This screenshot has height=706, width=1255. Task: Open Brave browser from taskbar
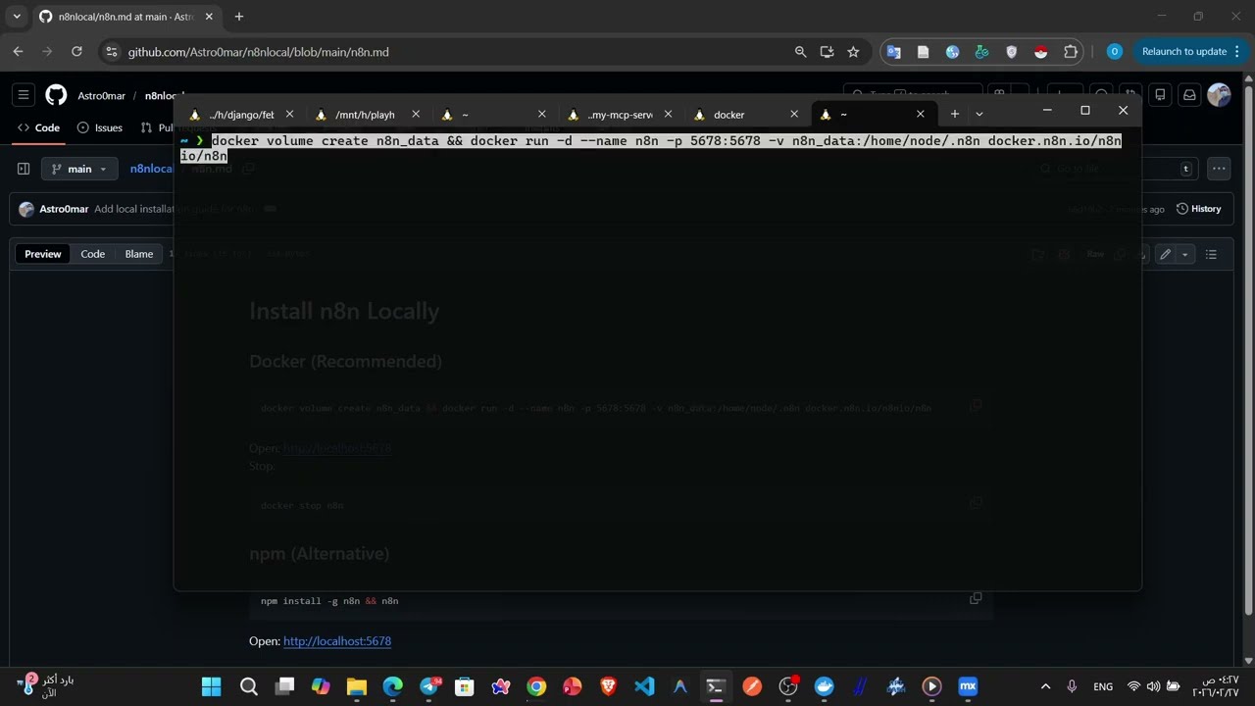(608, 686)
